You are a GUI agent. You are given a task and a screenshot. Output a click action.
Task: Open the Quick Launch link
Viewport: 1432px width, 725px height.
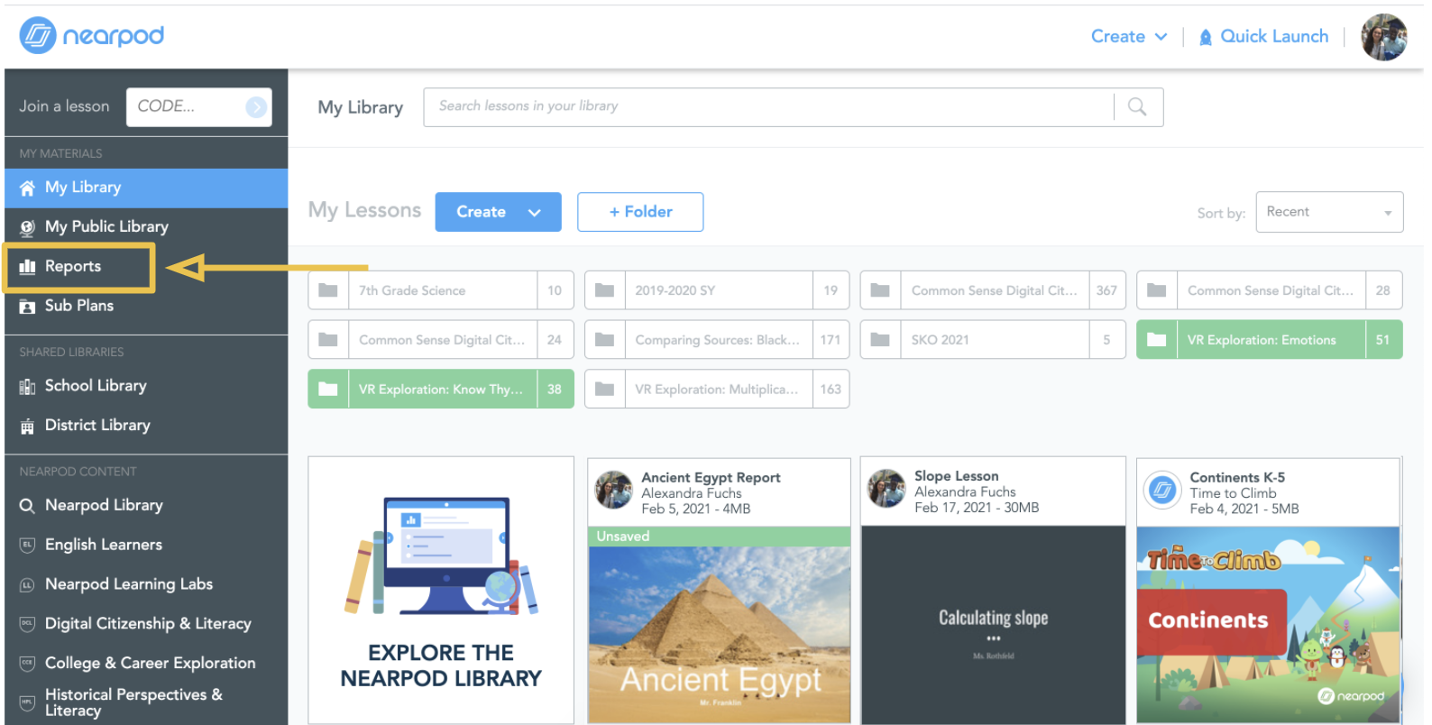pos(1273,37)
